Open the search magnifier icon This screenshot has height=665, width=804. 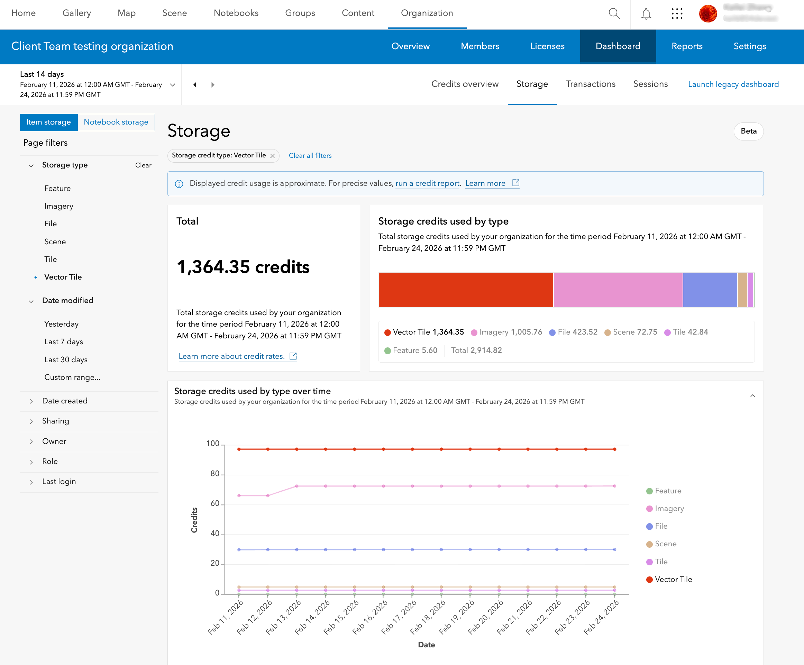click(614, 13)
